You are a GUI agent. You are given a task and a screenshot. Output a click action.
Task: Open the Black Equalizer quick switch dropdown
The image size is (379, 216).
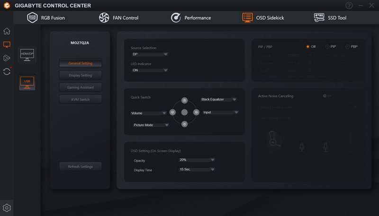click(218, 99)
